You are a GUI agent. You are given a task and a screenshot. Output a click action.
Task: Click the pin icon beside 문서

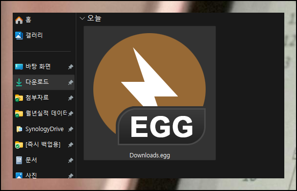pos(71,160)
